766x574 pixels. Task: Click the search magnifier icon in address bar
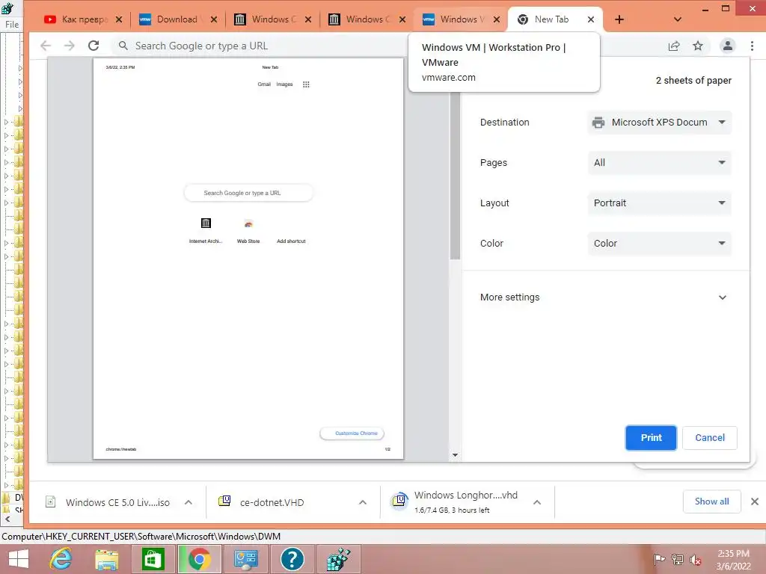123,46
